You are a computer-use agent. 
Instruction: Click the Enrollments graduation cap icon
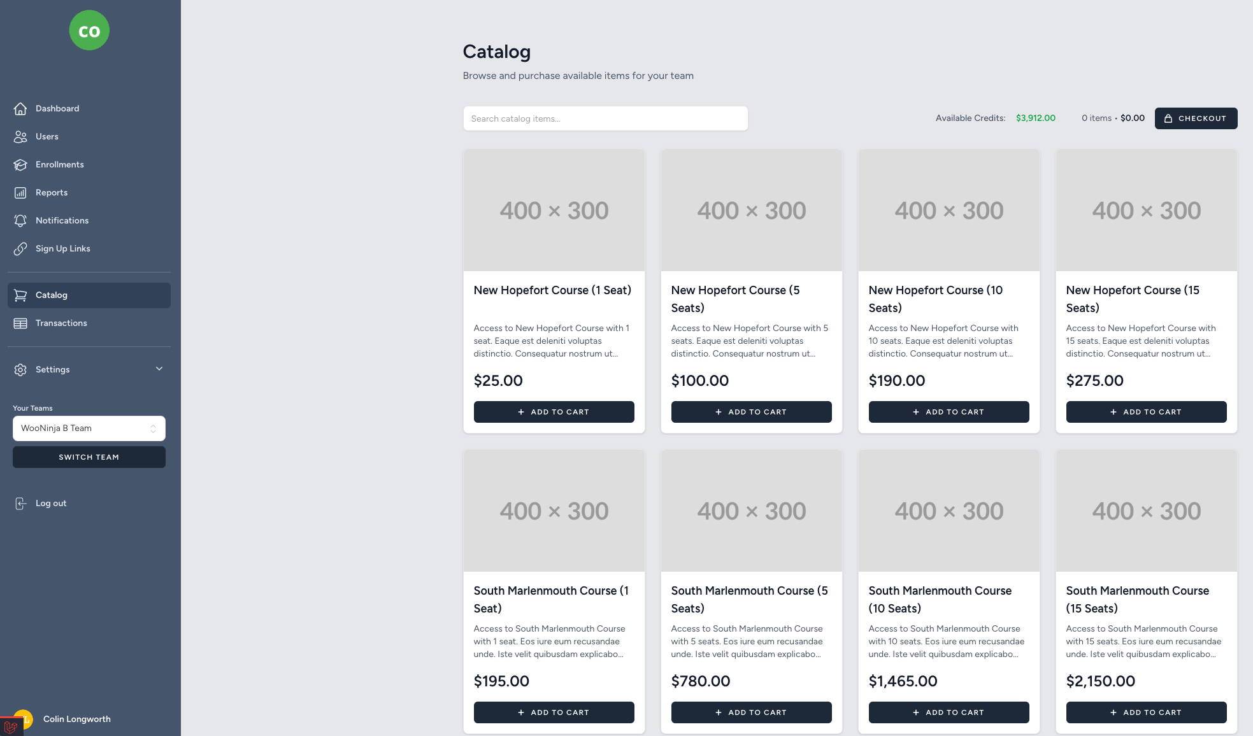(x=20, y=165)
